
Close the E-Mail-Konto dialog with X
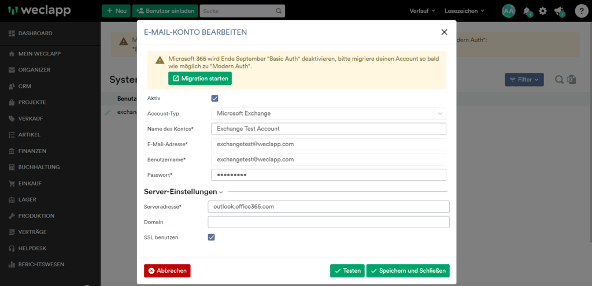point(444,32)
